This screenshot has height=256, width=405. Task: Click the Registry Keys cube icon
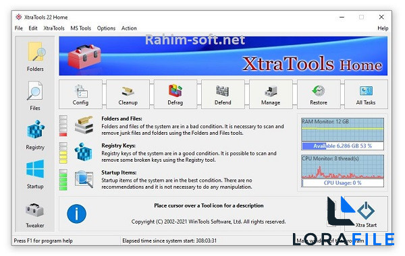pos(84,152)
